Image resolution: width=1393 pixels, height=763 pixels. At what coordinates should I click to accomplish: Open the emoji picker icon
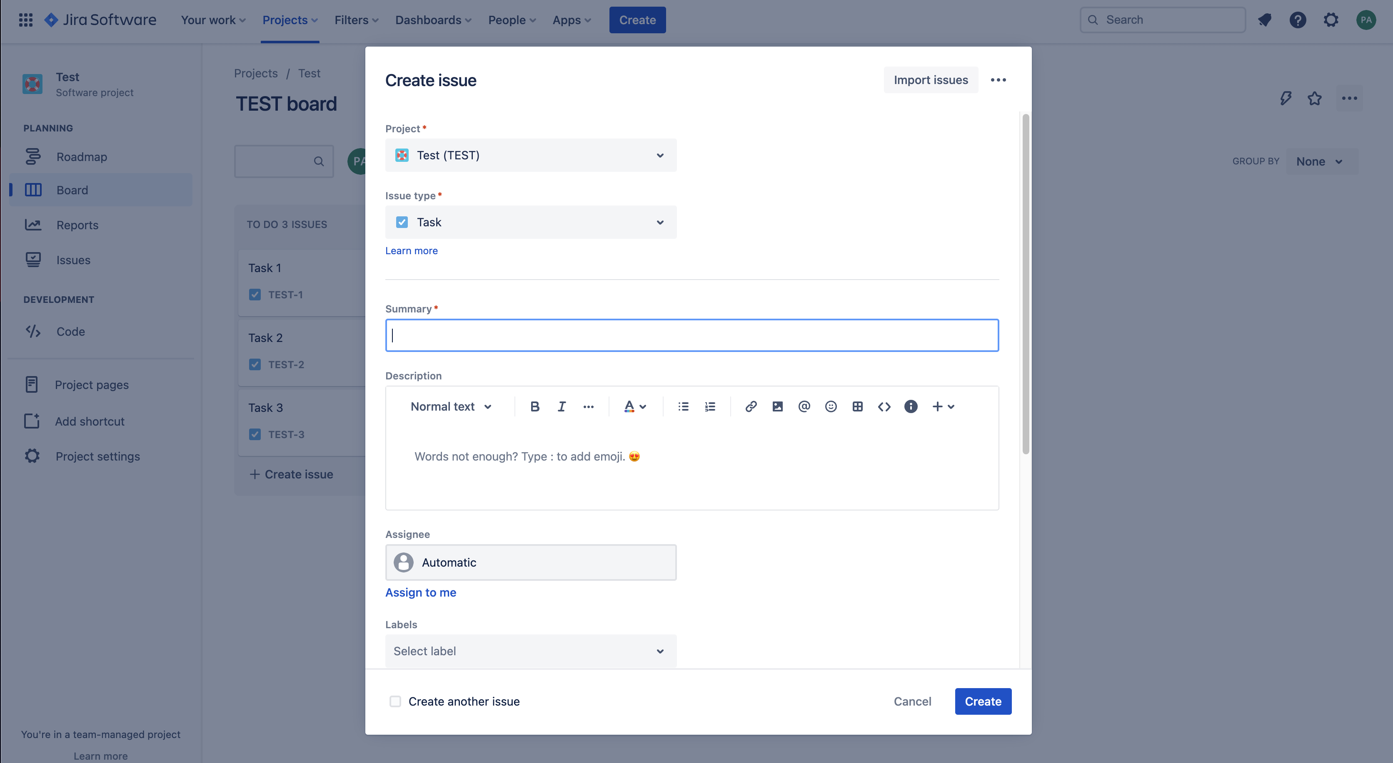831,406
